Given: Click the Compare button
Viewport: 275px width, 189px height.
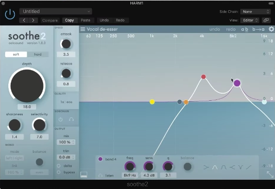Looking at the screenshot, I should 50,20.
